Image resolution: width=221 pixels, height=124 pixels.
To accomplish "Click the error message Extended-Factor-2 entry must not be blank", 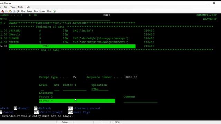I will tap(37, 116).
